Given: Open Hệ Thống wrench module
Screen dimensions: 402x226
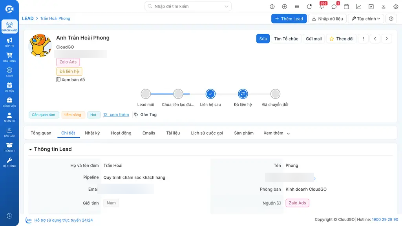Looking at the screenshot, I should pyautogui.click(x=9, y=162).
